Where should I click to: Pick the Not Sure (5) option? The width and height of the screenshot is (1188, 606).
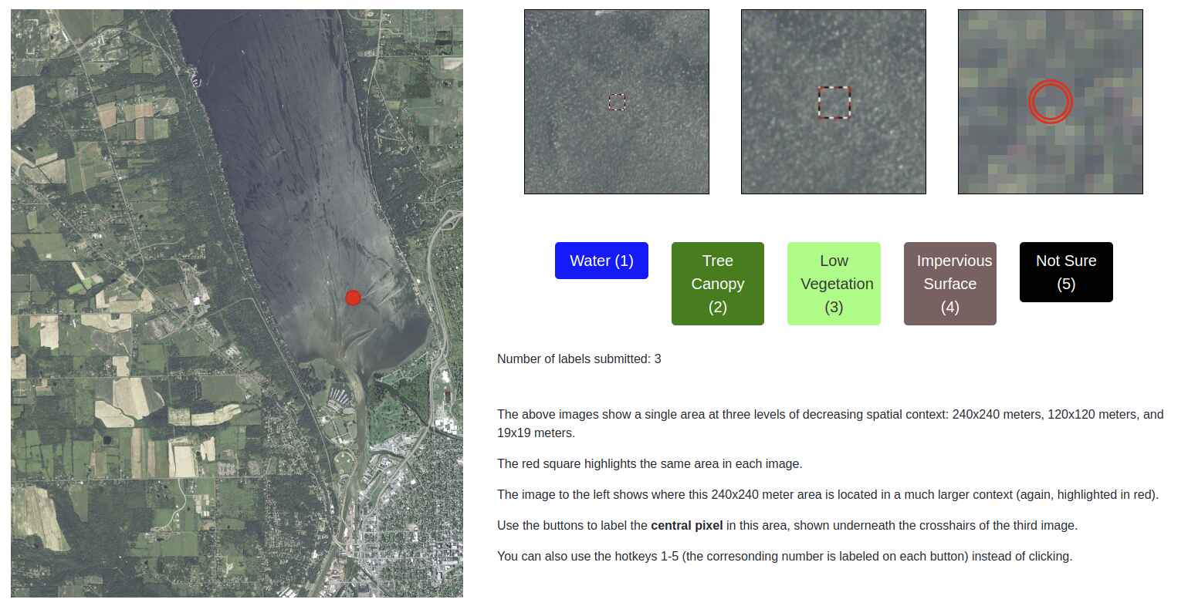[x=1066, y=272]
